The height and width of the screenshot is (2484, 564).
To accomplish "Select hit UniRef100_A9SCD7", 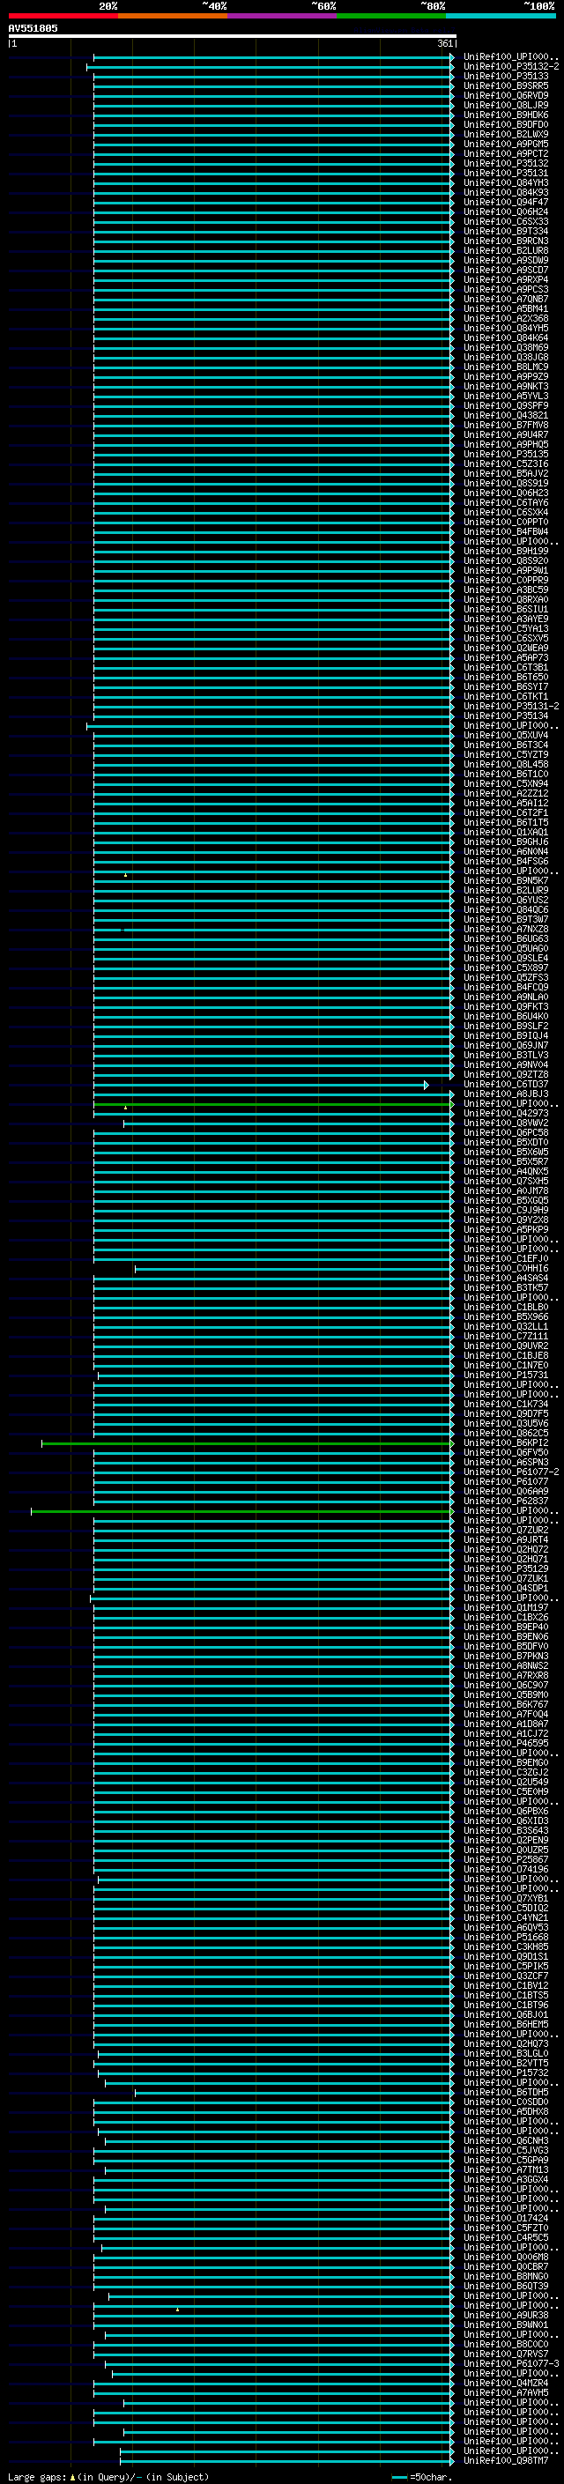I will tap(506, 270).
